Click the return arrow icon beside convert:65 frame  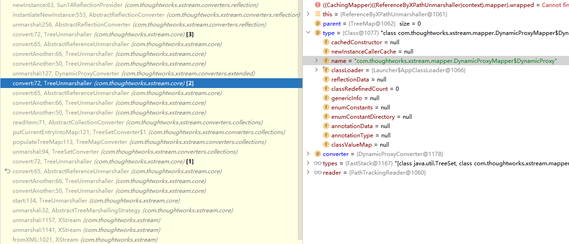pos(7,171)
